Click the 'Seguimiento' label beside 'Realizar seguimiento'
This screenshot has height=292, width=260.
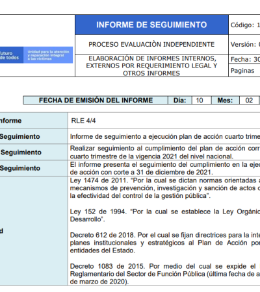pyautogui.click(x=21, y=152)
